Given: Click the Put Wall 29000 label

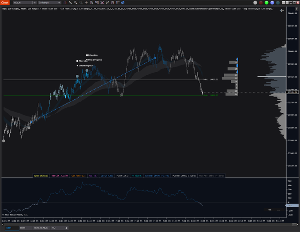Looking at the screenshot, I should tap(184, 176).
